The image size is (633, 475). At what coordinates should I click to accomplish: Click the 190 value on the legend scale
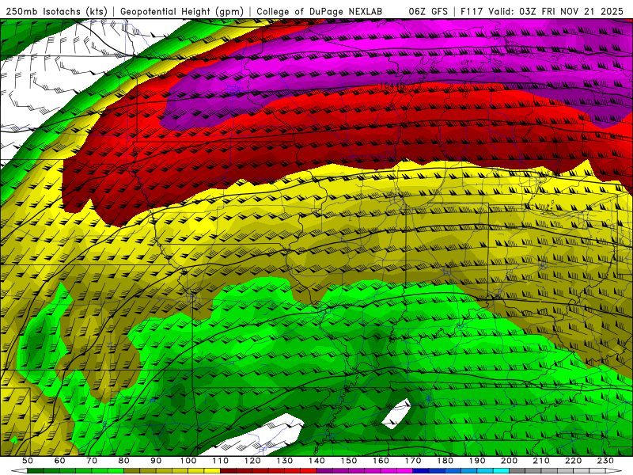pos(477,461)
